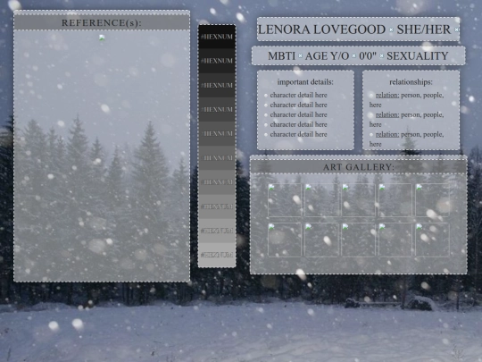Click the 'SHE/HER' pronoun text
This screenshot has width=482, height=362.
click(x=424, y=29)
